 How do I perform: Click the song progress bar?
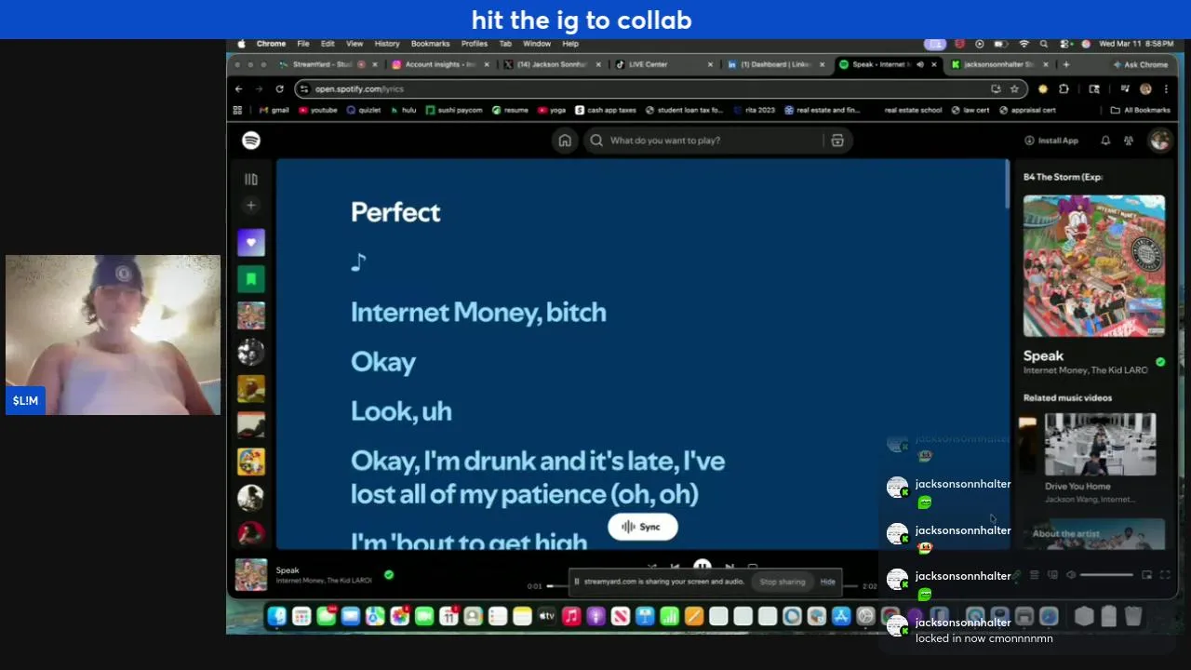point(703,586)
